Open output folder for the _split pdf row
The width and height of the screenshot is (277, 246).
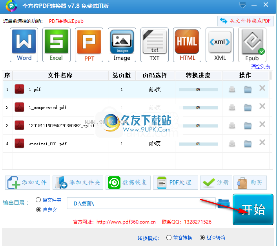[x=248, y=126]
